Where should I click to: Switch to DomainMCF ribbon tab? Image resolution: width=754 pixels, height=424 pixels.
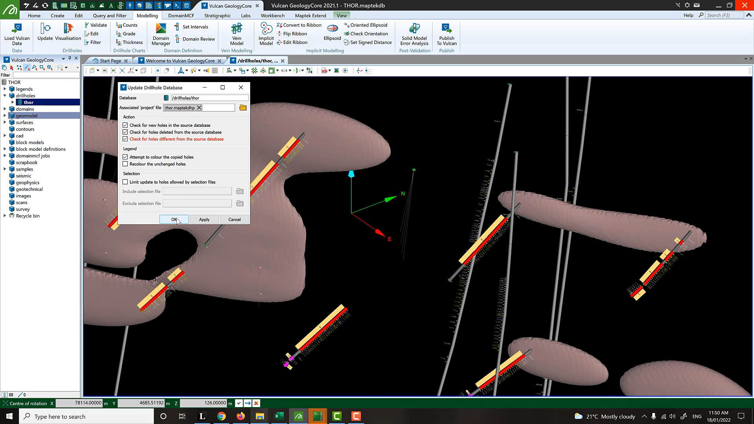tap(181, 15)
